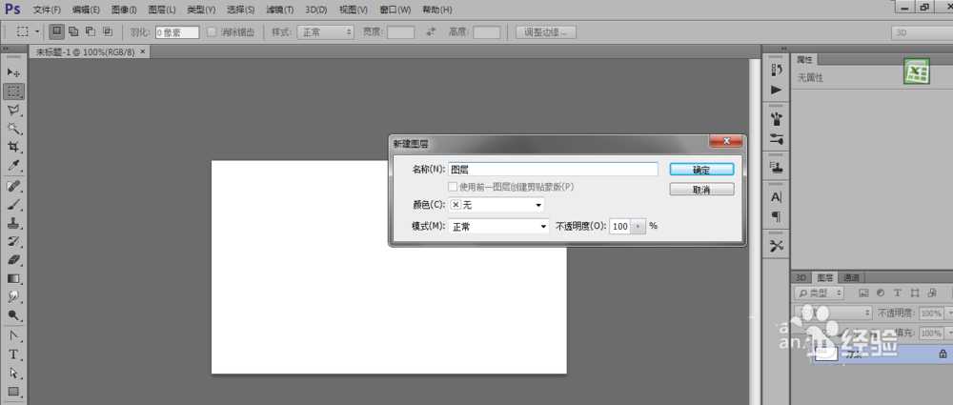Viewport: 953px width, 405px height.
Task: Open the opacity slider arrow in dialog
Action: 639,227
